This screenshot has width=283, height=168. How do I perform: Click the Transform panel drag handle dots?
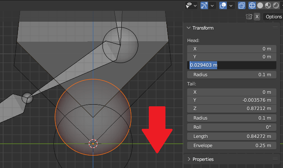coord(275,28)
